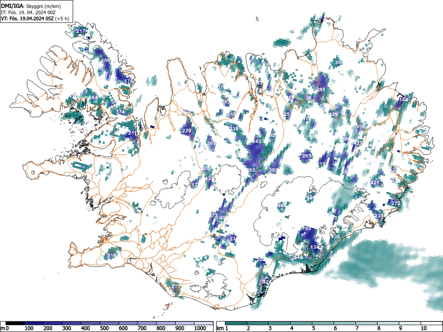Viewport: 443px width, 332px height.
Task: Click the visibility value 328
Action: (267, 282)
